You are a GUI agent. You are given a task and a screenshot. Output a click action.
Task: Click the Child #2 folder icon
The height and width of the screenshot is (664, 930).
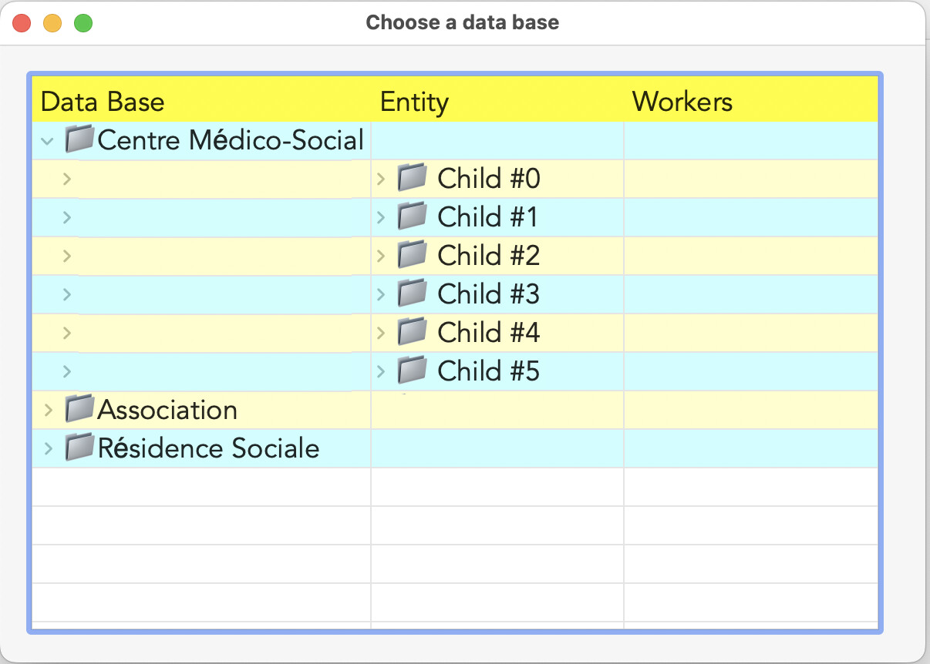[x=412, y=255]
